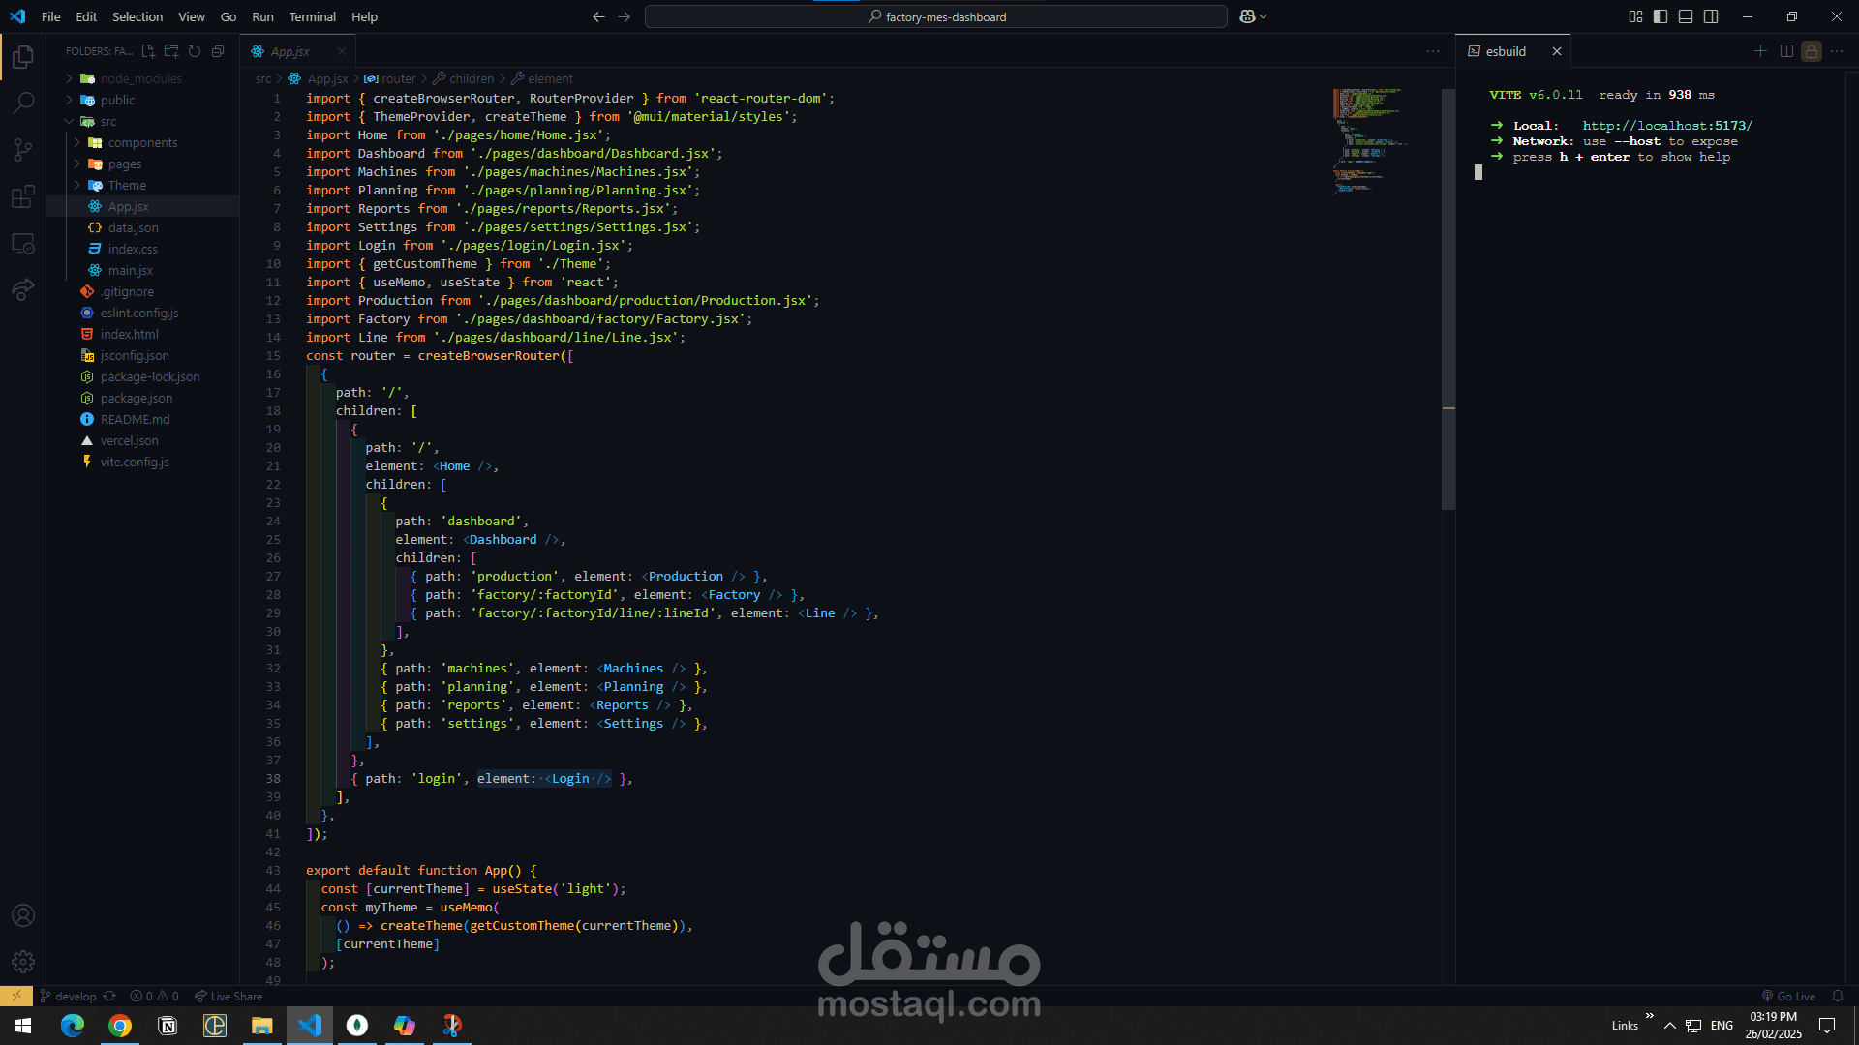Open the Search view in activity bar
Image resolution: width=1859 pixels, height=1045 pixels.
(23, 103)
